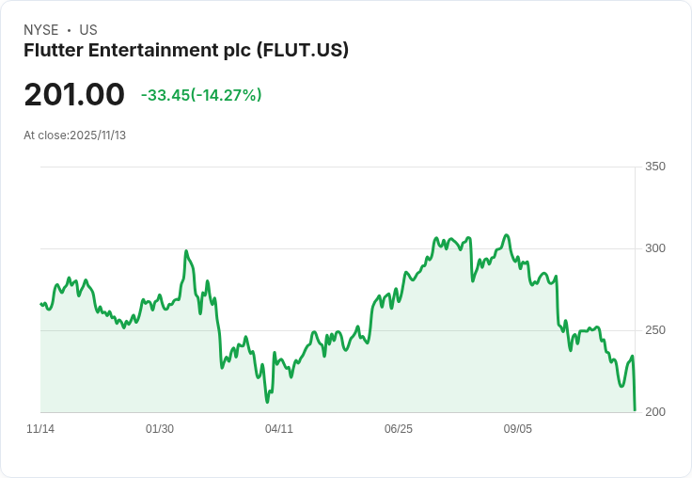Click the 09/05 date on the x-axis
This screenshot has height=478, width=692.
[x=518, y=429]
